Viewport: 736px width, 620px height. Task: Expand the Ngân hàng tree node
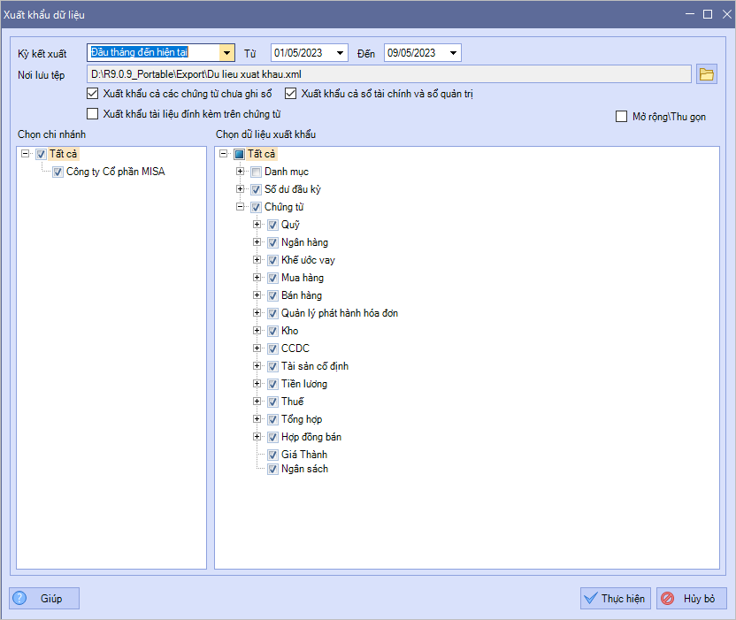click(x=257, y=242)
